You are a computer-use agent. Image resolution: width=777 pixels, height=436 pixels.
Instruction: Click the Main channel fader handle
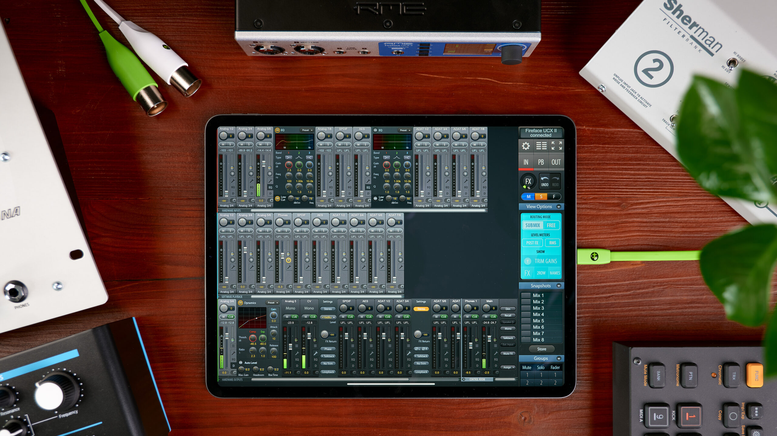(489, 338)
